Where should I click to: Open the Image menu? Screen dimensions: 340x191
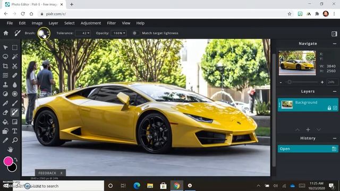tap(37, 23)
